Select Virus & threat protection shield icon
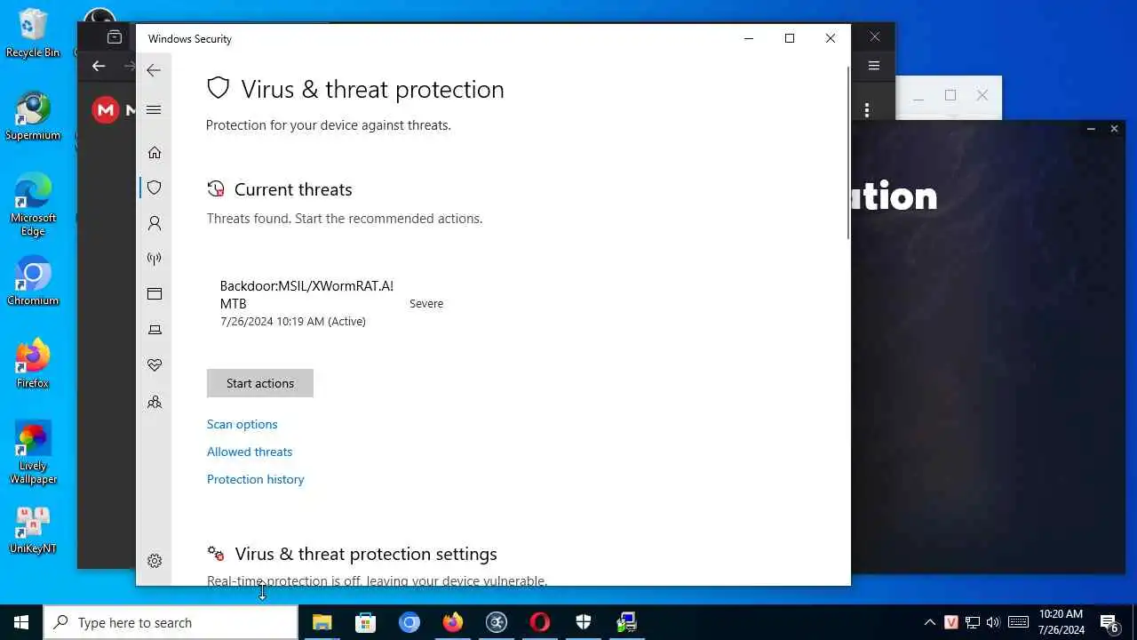The height and width of the screenshot is (640, 1137). click(x=155, y=188)
